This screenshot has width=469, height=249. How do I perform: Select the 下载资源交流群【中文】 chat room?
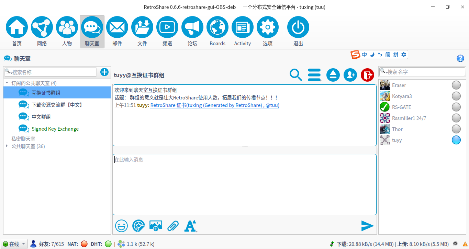tap(57, 105)
